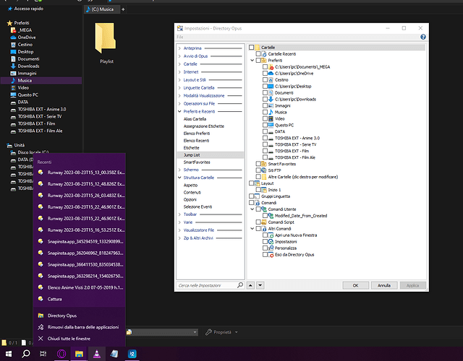The width and height of the screenshot is (463, 361).
Task: Open Video folder in left tree
Action: 23,88
